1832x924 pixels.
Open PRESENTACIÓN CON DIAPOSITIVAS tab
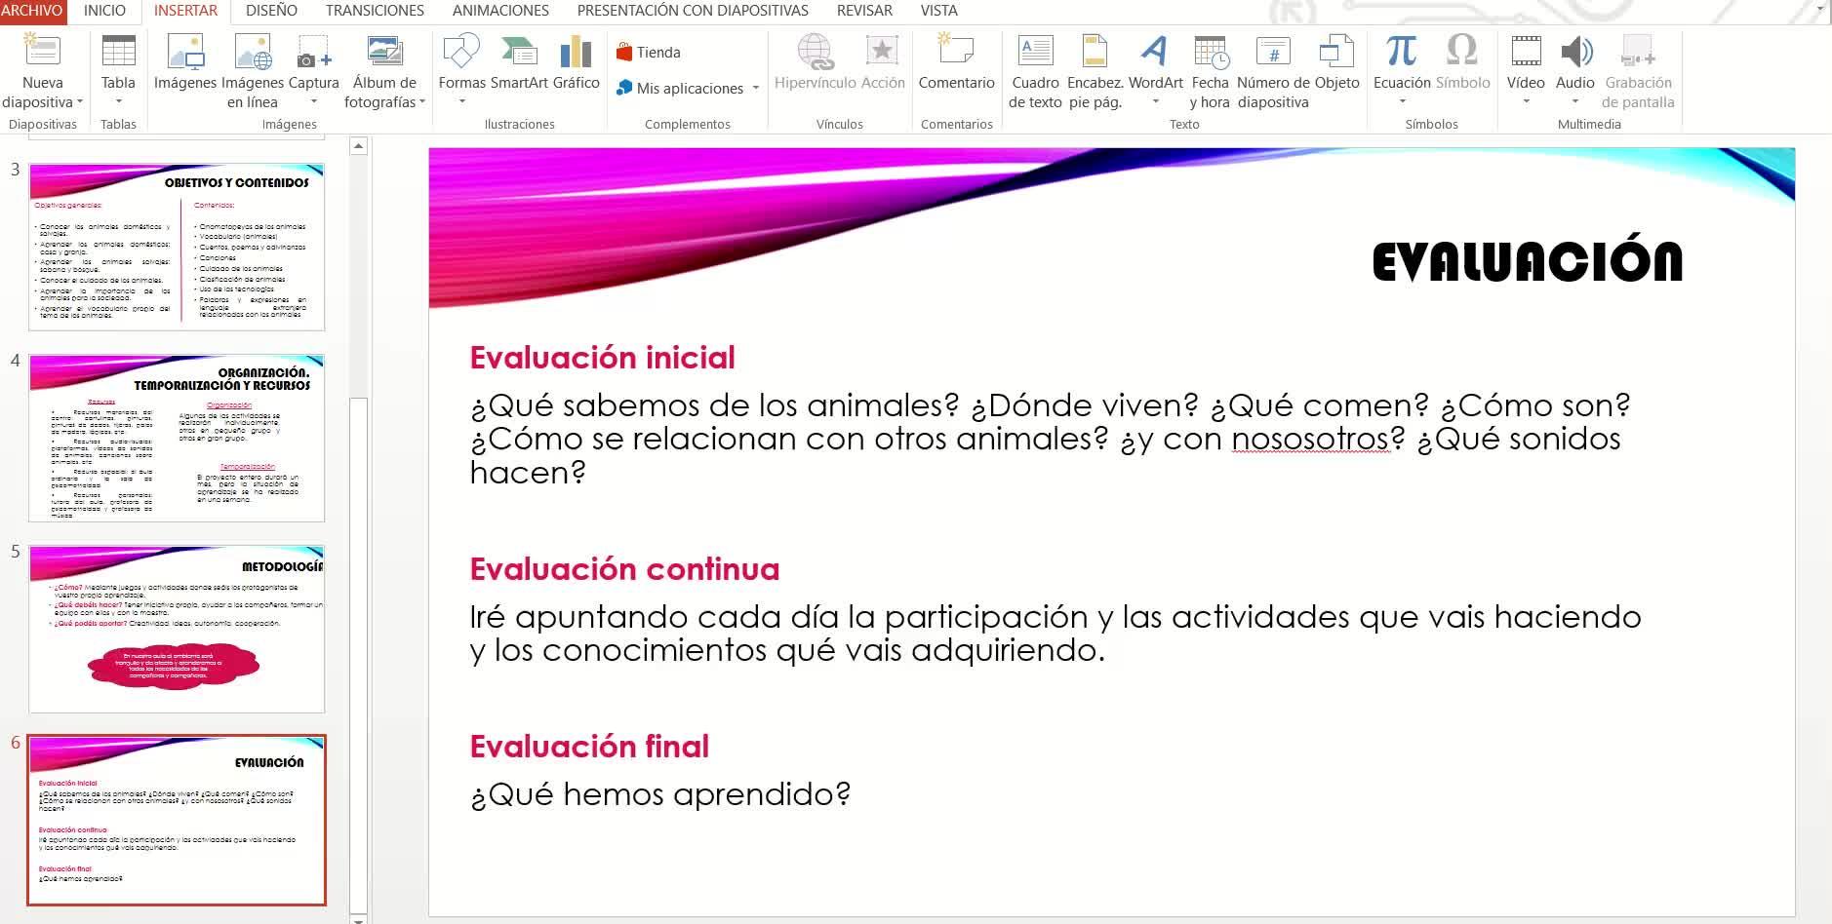693,11
